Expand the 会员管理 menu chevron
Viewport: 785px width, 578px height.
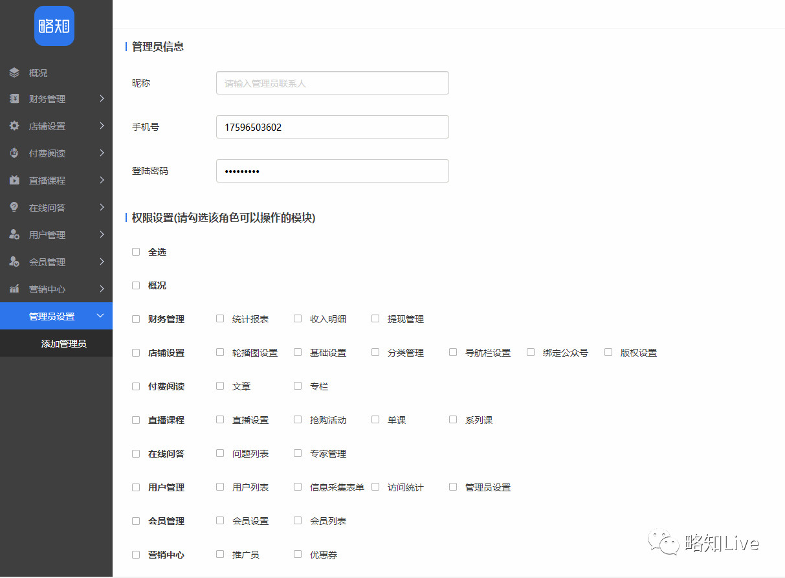pyautogui.click(x=102, y=261)
